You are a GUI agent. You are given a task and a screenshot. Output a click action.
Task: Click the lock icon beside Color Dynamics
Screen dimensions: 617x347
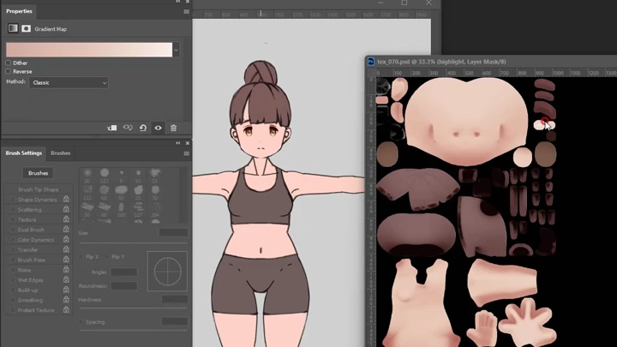coord(66,239)
